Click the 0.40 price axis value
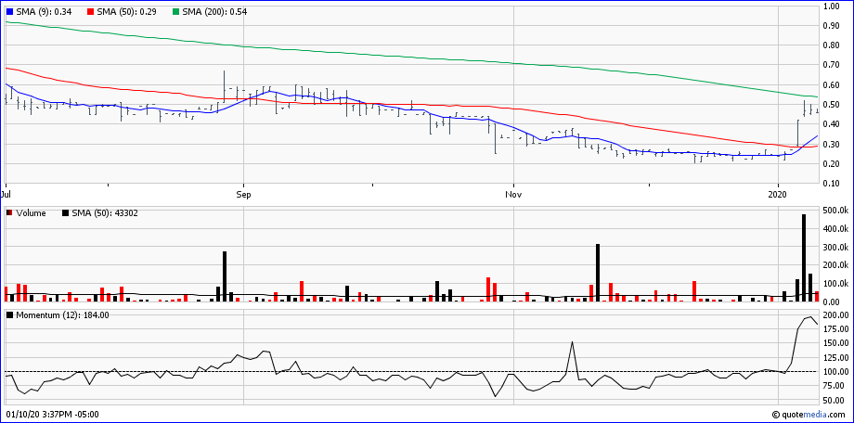Viewport: 854px width, 423px height. tap(832, 124)
